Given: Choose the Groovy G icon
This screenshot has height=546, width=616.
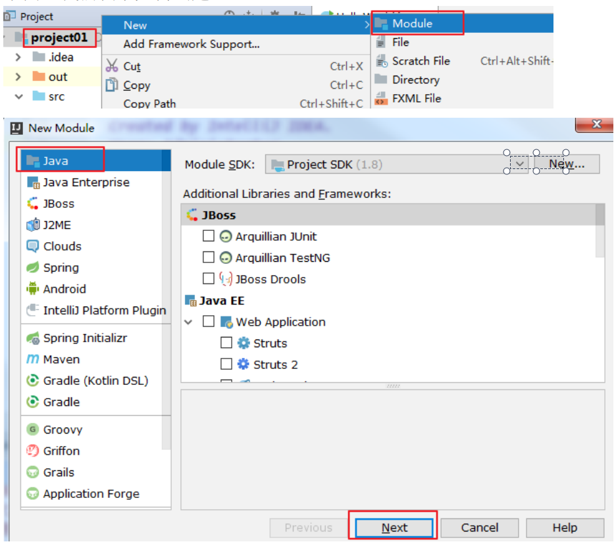Looking at the screenshot, I should (x=33, y=430).
